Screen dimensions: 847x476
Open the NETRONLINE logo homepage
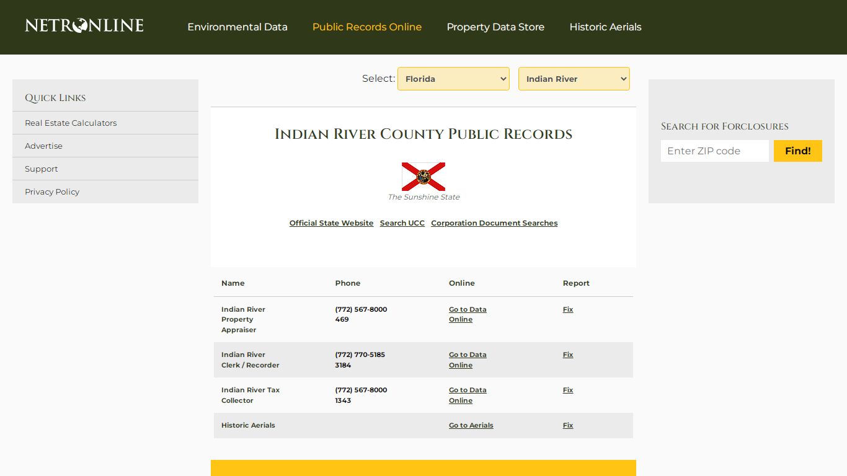point(84,25)
